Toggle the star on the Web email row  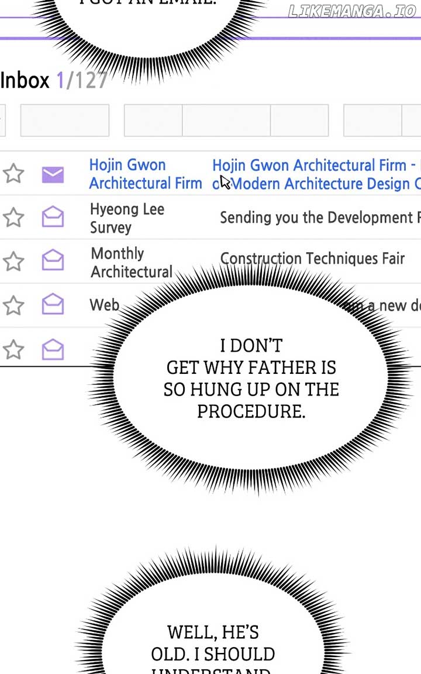[13, 305]
